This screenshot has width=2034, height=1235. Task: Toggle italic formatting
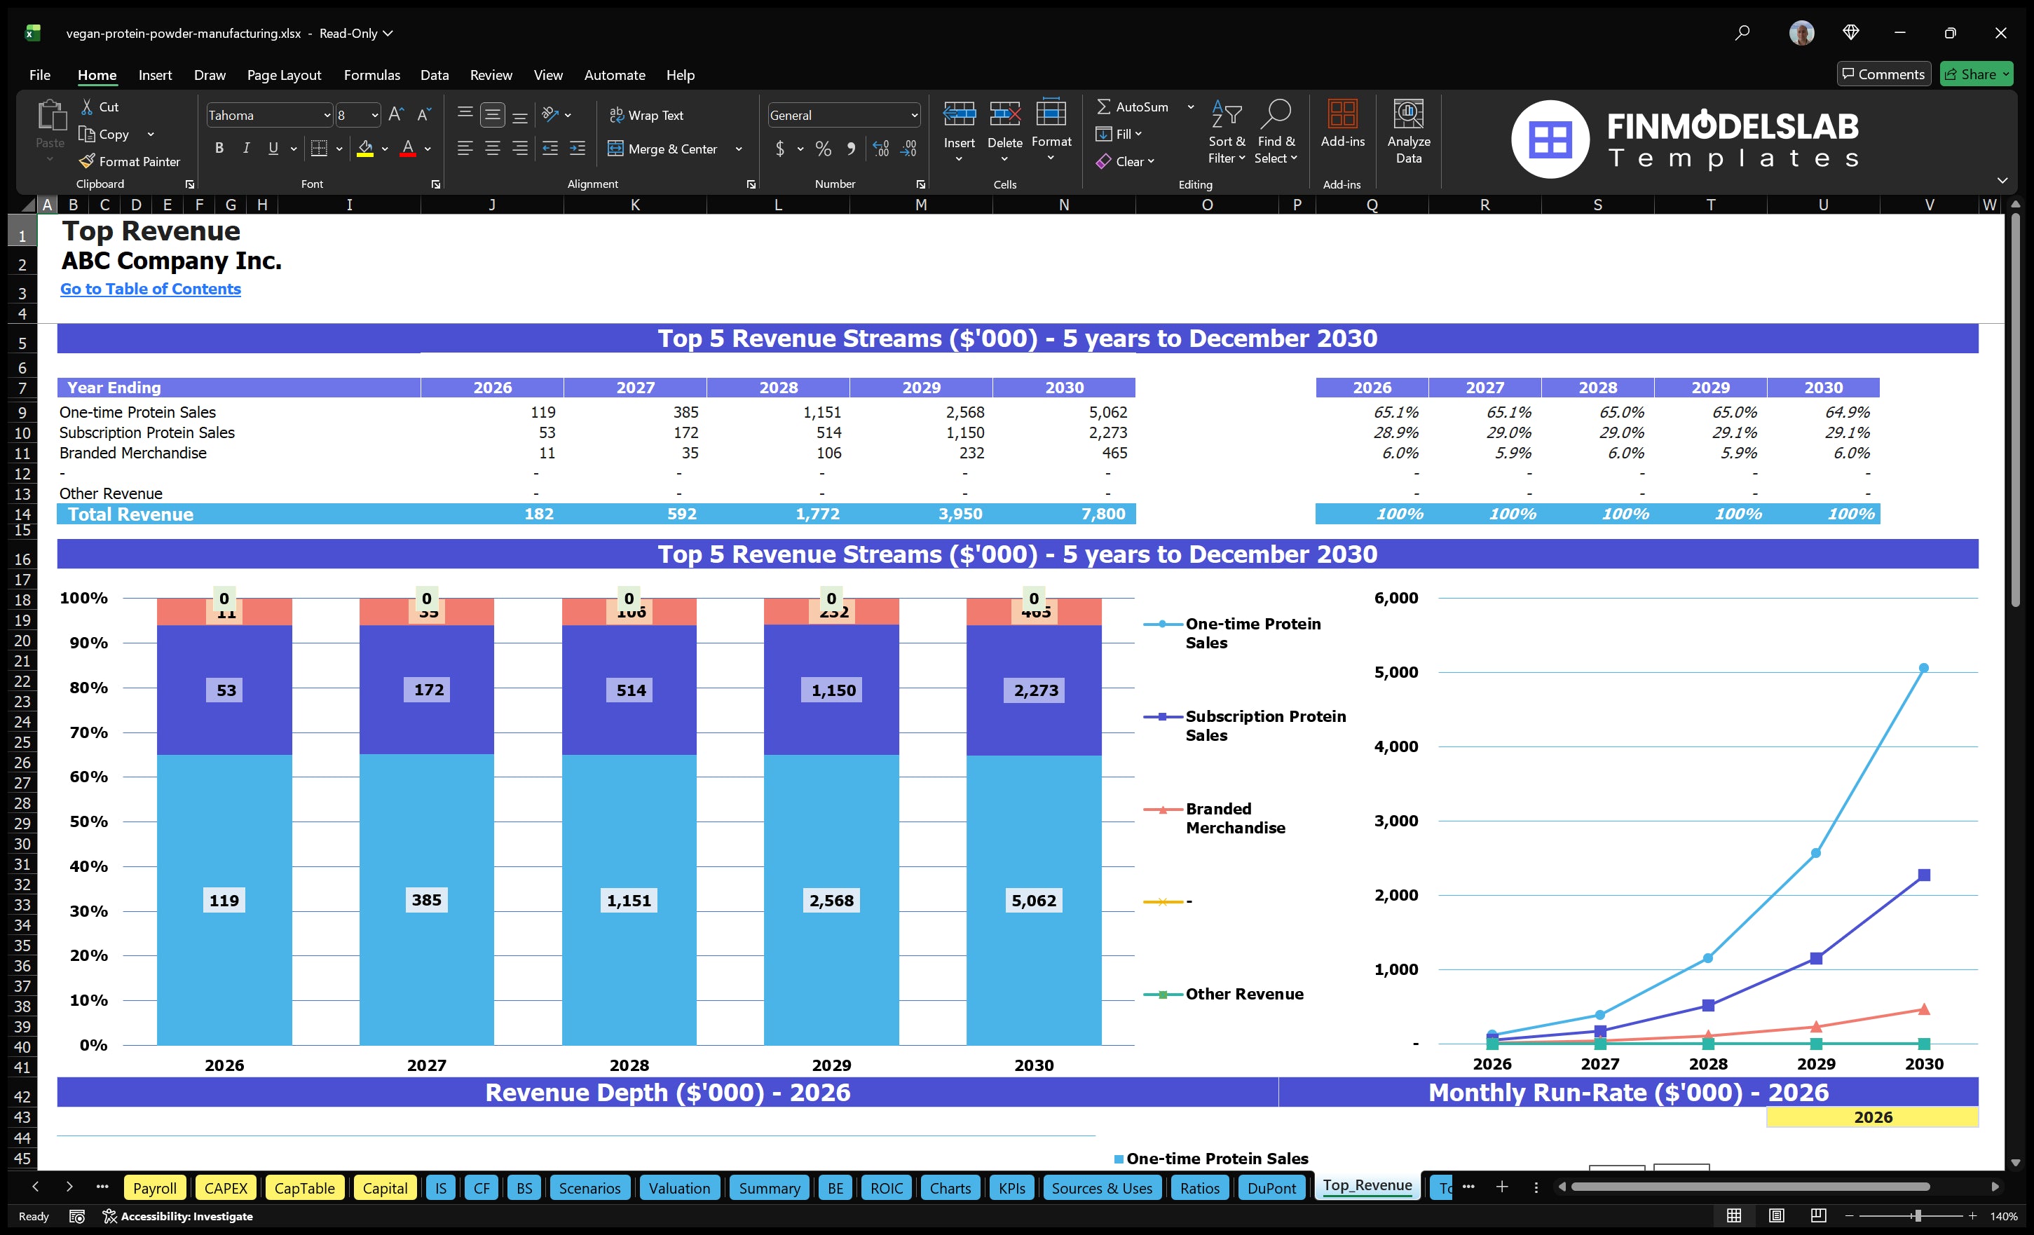[x=245, y=148]
